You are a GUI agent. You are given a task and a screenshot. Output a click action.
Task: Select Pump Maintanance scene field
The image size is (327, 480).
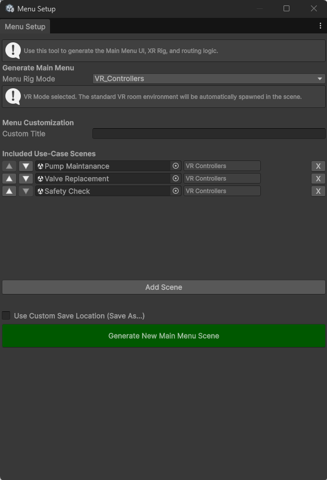tap(108, 166)
